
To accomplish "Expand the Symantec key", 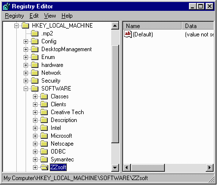I will coord(35,159).
